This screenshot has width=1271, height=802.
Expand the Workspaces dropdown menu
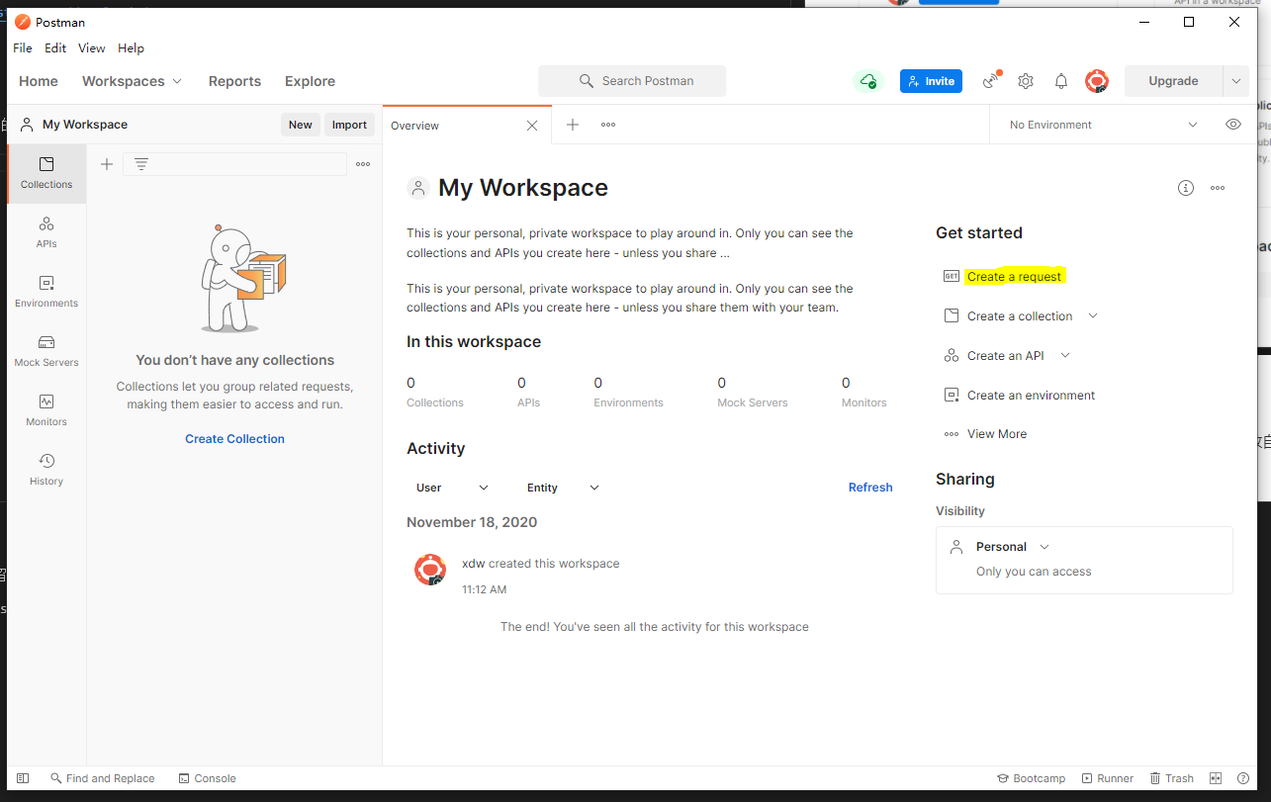point(132,81)
